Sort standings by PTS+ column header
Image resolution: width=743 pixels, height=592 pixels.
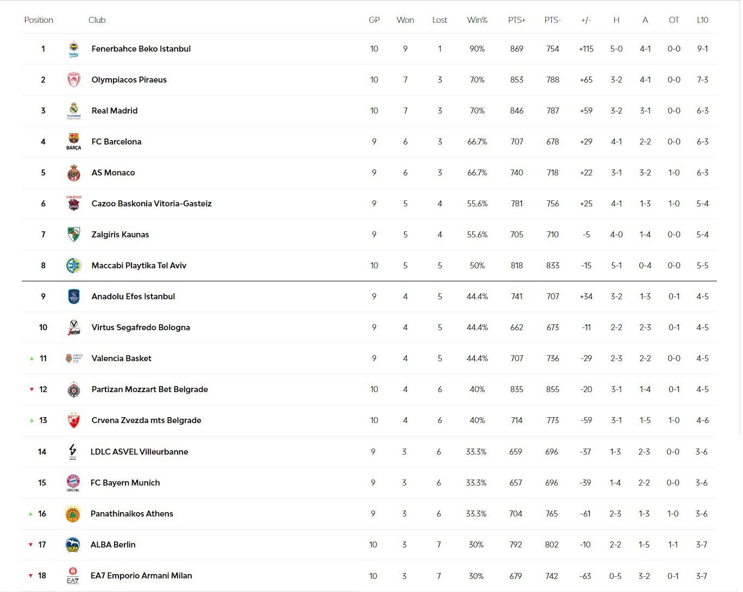click(x=517, y=20)
